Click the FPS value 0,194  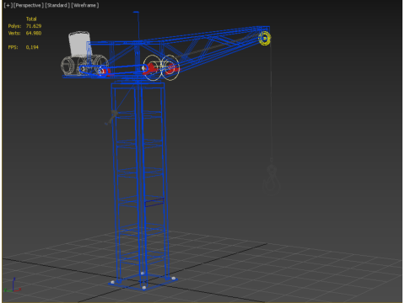(x=32, y=47)
